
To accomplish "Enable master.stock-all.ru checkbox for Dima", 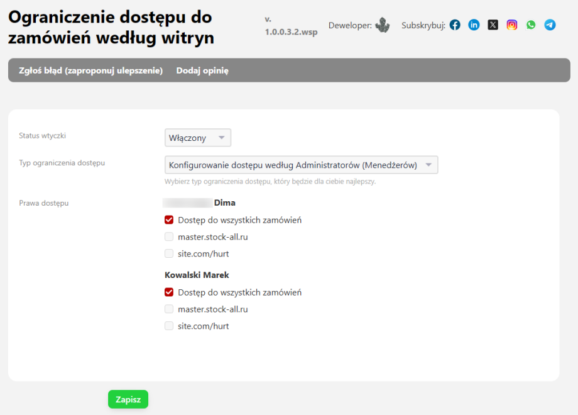I will (x=169, y=237).
